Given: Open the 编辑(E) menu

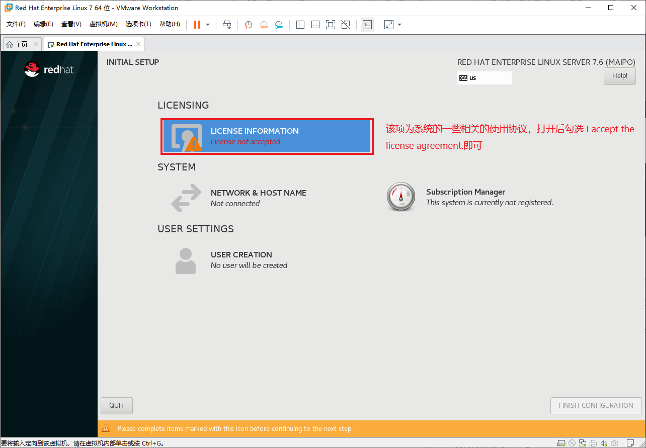Looking at the screenshot, I should (x=43, y=24).
